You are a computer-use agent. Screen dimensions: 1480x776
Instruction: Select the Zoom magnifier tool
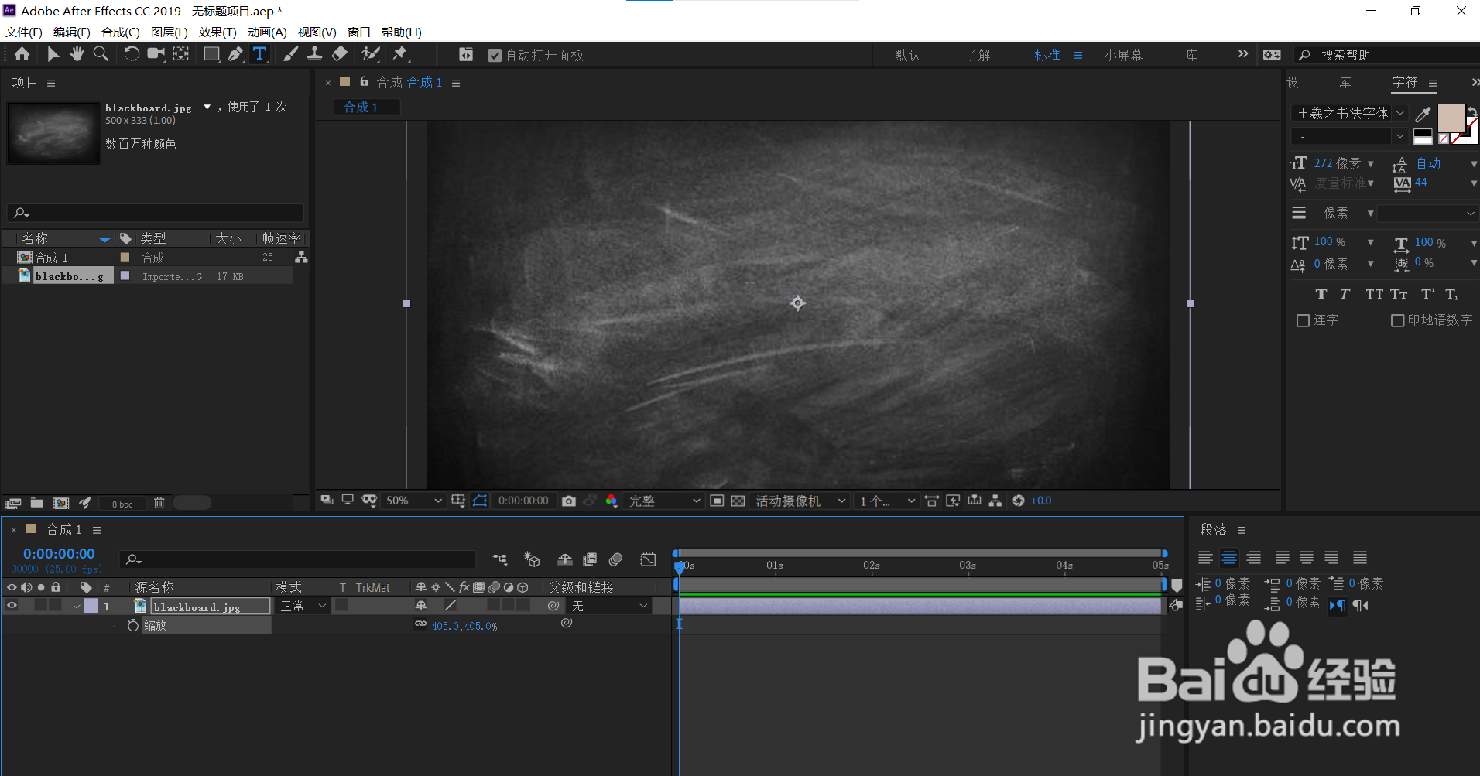[101, 54]
